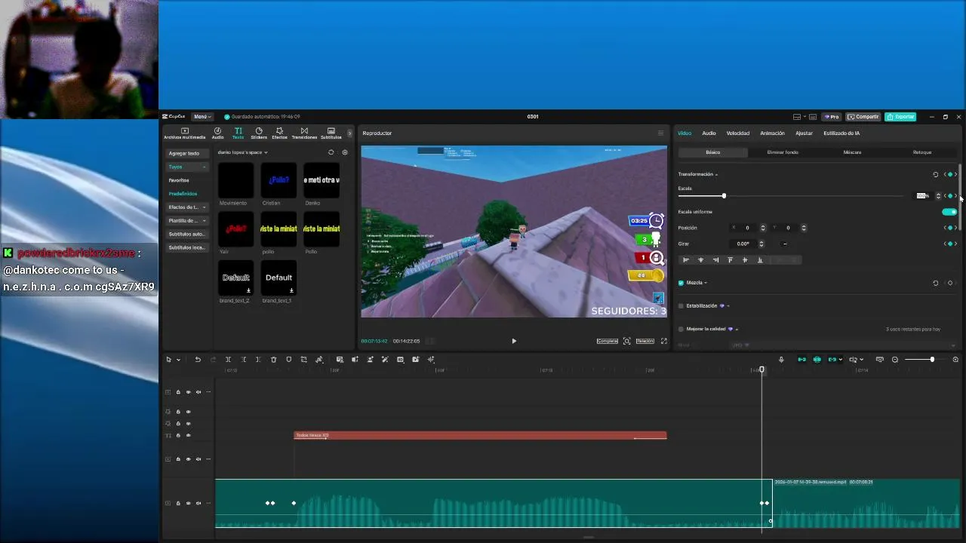Viewport: 966px width, 543px height.
Task: Switch to the Ajustar tab
Action: pyautogui.click(x=804, y=133)
